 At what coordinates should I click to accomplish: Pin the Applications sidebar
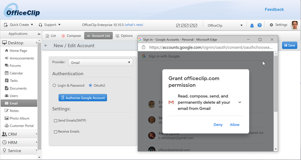point(39,34)
